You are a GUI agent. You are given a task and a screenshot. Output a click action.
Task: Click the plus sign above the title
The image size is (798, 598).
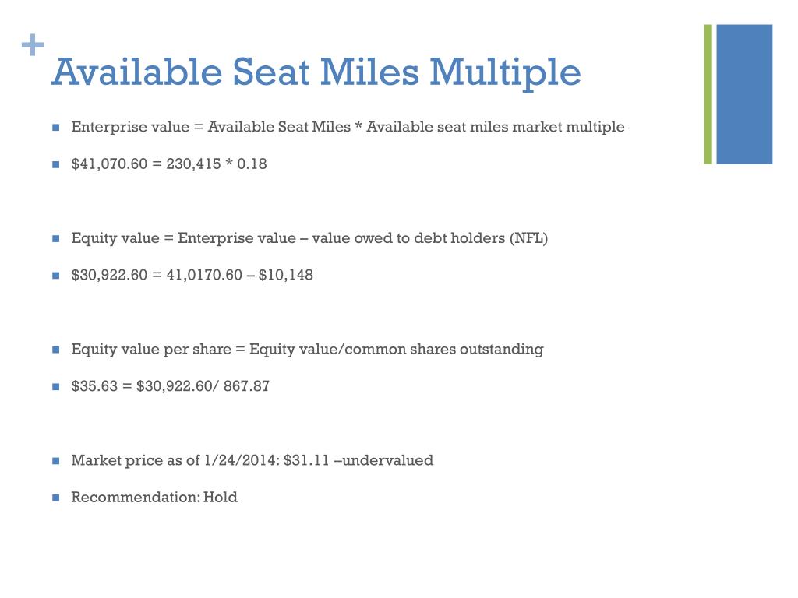click(33, 44)
